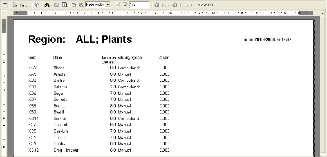Switch to single page view
327x157 pixels.
(x=57, y=5)
